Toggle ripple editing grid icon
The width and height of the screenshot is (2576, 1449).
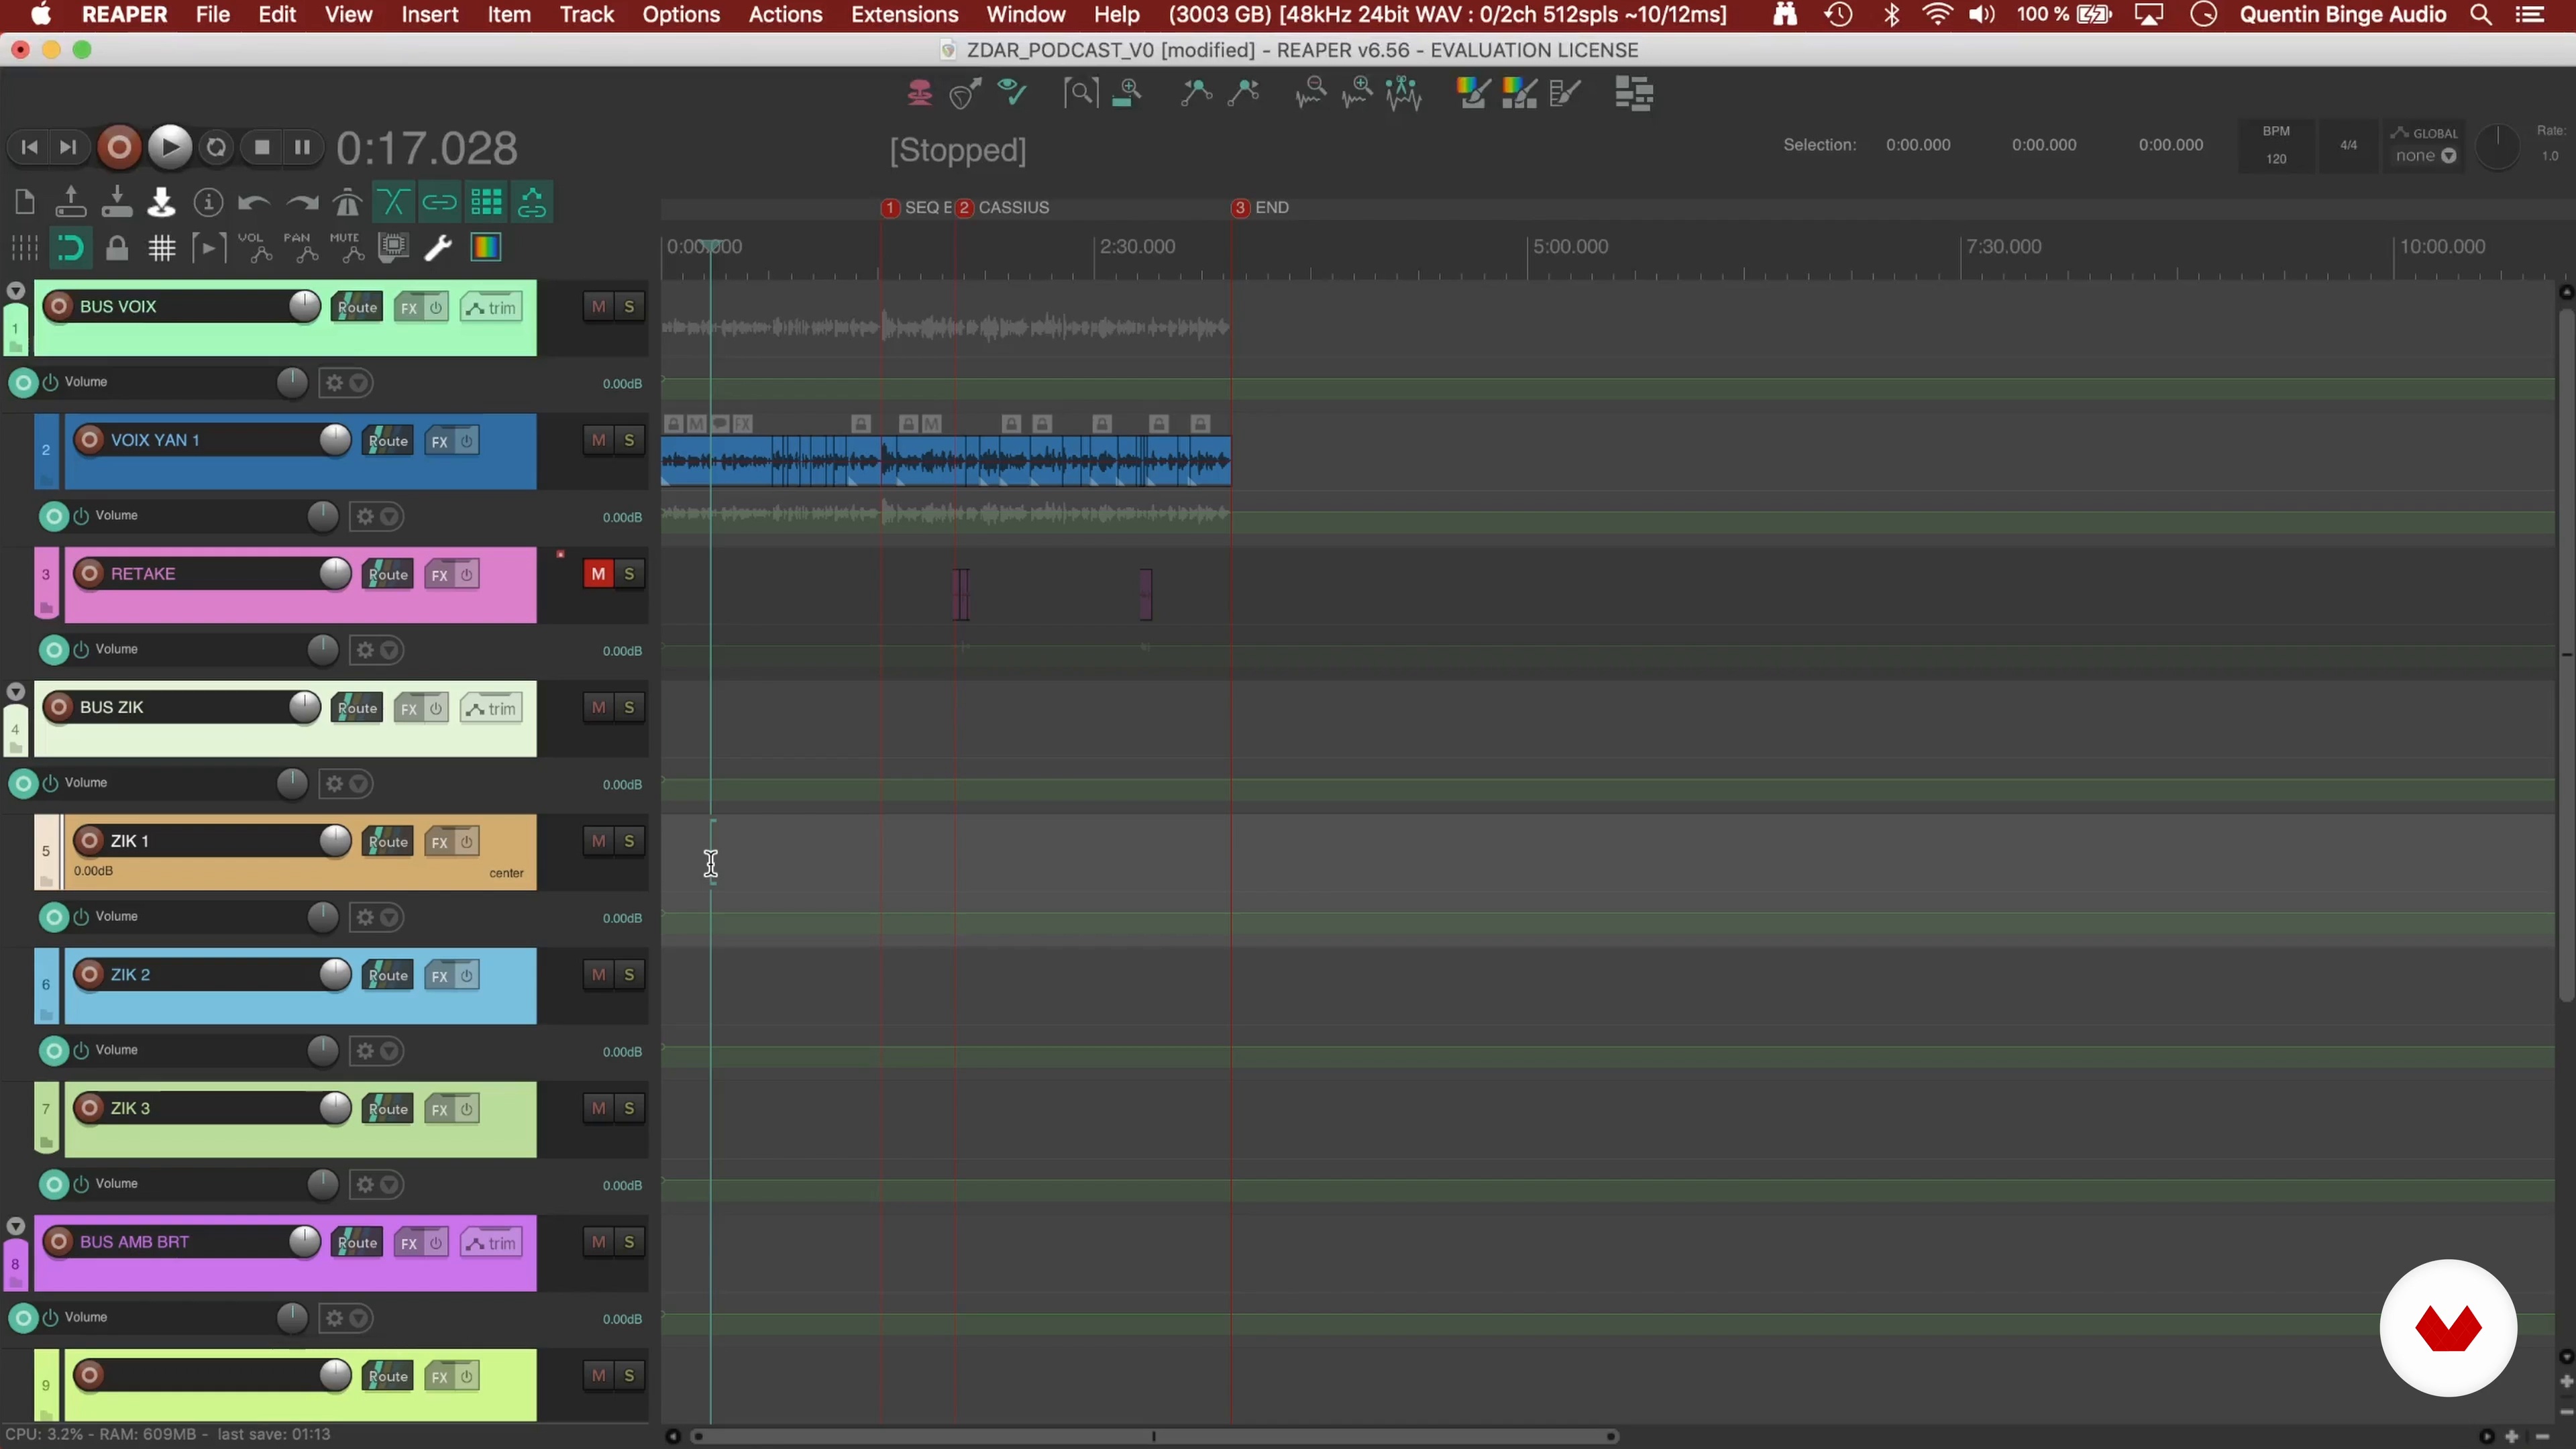click(486, 203)
